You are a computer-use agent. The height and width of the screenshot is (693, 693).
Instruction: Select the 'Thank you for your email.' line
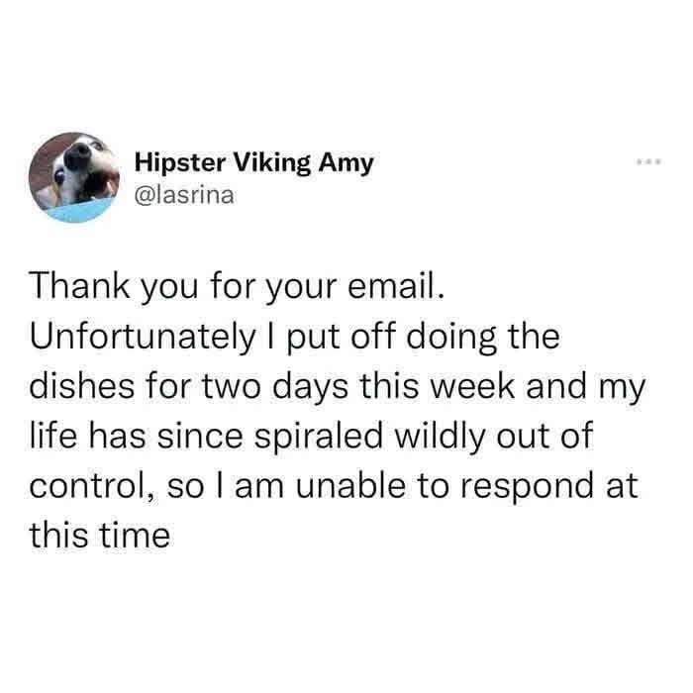pos(237,287)
